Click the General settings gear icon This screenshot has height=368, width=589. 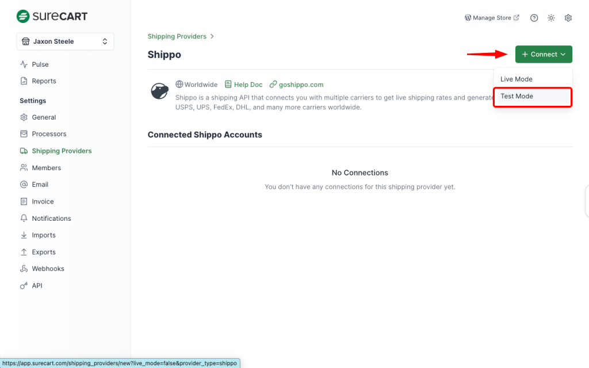24,117
